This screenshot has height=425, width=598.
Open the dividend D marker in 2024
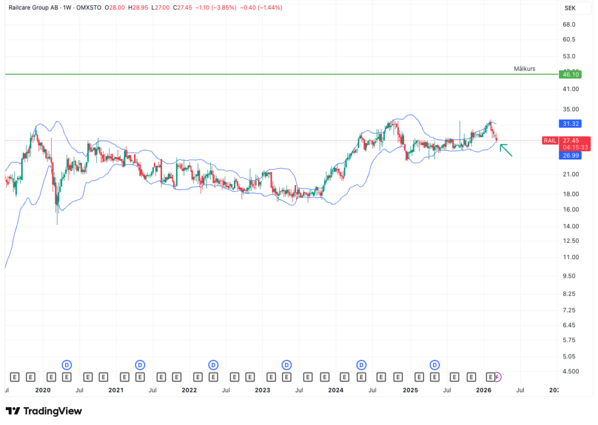[361, 365]
